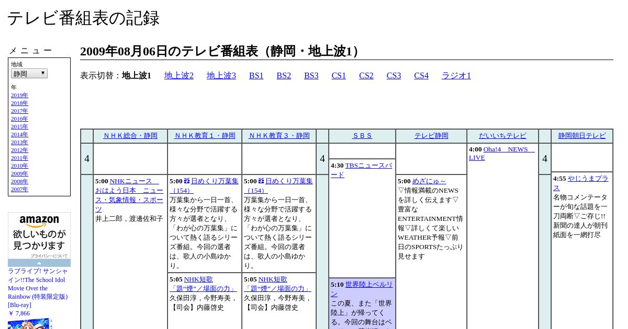The height and width of the screenshot is (329, 628).
Task: Open the 2017年 archive link
Action: tap(19, 111)
